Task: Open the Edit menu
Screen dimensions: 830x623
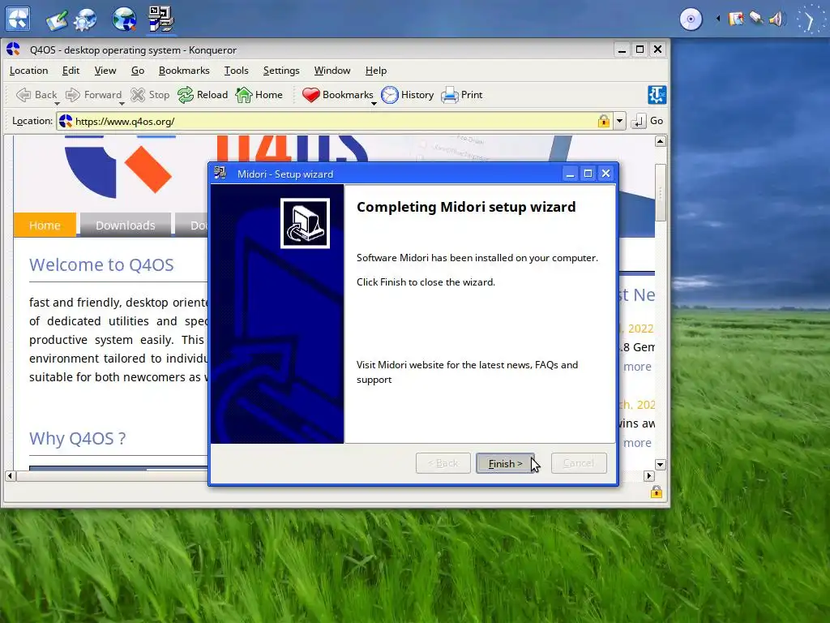Action: coord(71,71)
